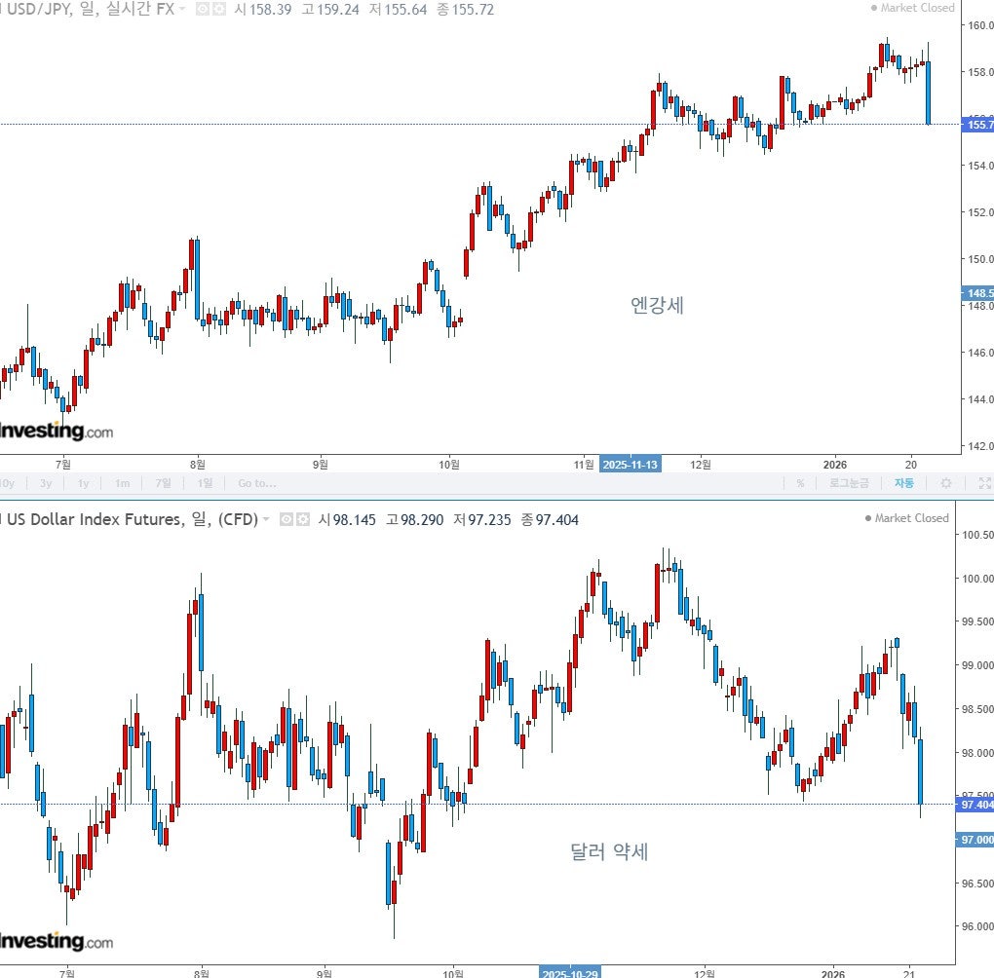The height and width of the screenshot is (978, 994).
Task: Toggle 자동 auto scale option
Action: click(904, 483)
